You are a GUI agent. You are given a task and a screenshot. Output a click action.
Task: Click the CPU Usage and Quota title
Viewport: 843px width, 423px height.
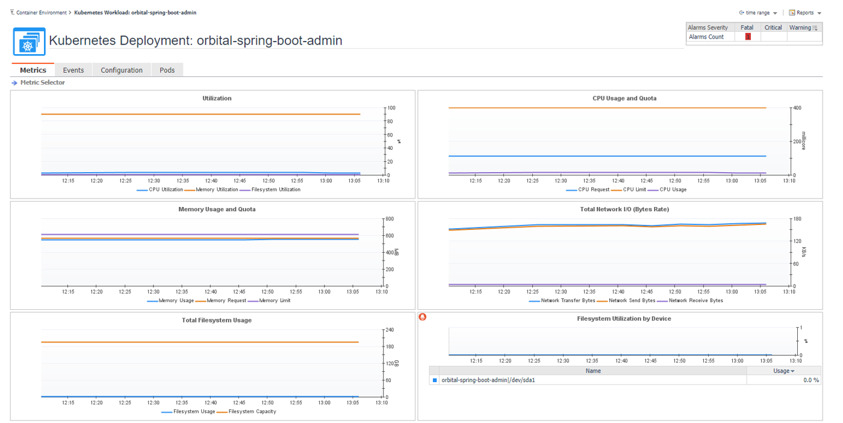pos(624,98)
